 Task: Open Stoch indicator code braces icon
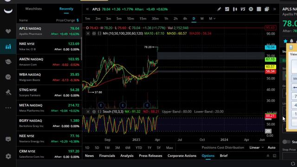(x=99, y=112)
